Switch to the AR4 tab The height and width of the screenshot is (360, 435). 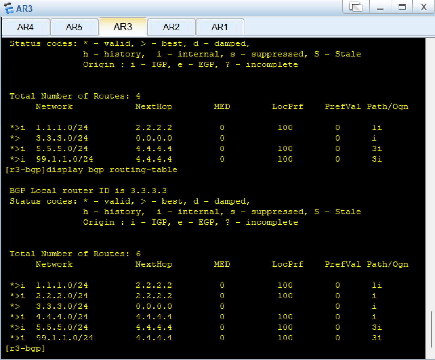(26, 27)
